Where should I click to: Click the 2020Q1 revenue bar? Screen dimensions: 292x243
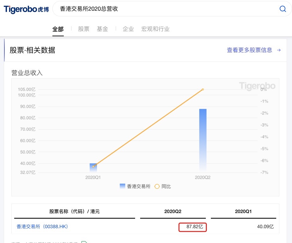coord(93,168)
